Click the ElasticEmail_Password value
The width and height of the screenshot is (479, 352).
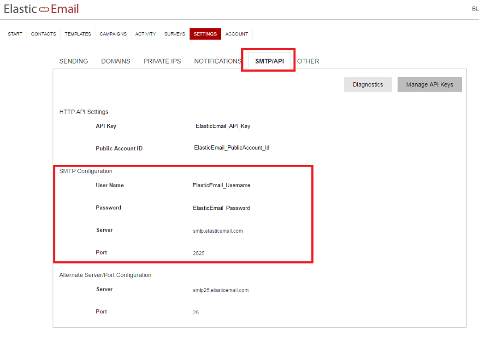(x=221, y=208)
